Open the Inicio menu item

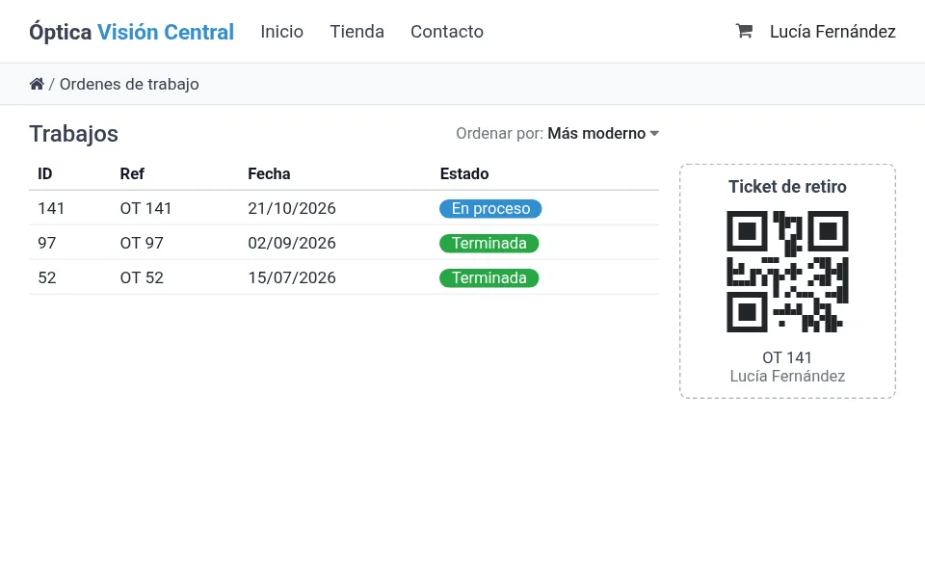282,31
